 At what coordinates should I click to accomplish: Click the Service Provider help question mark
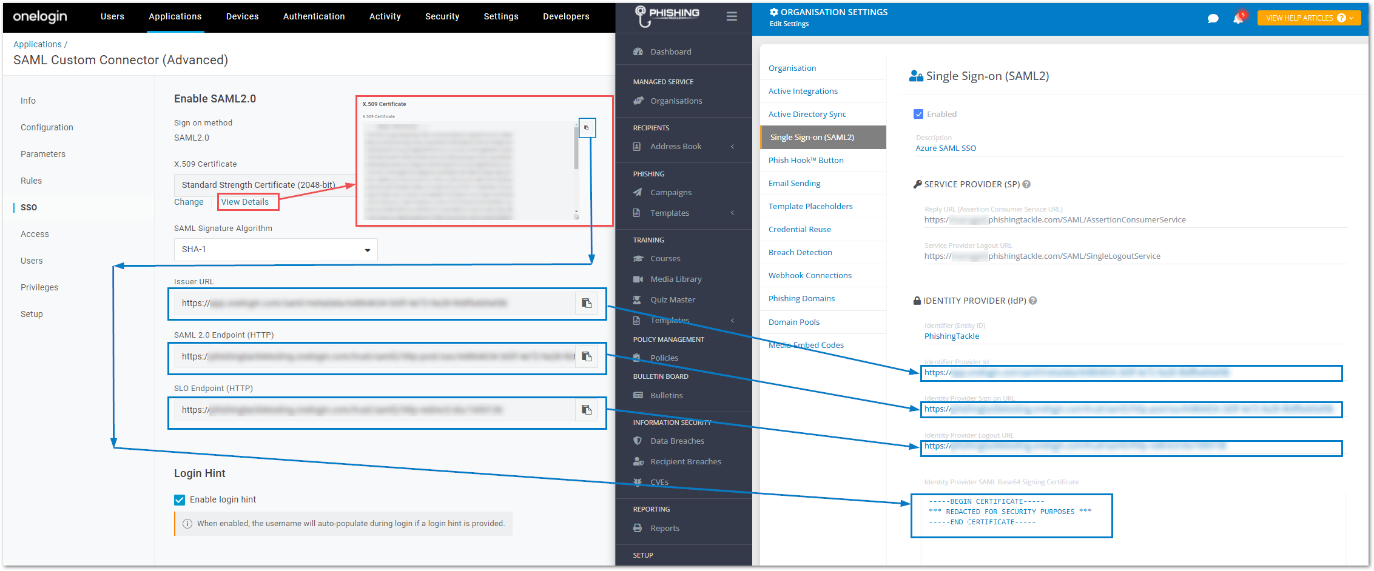tap(1026, 184)
